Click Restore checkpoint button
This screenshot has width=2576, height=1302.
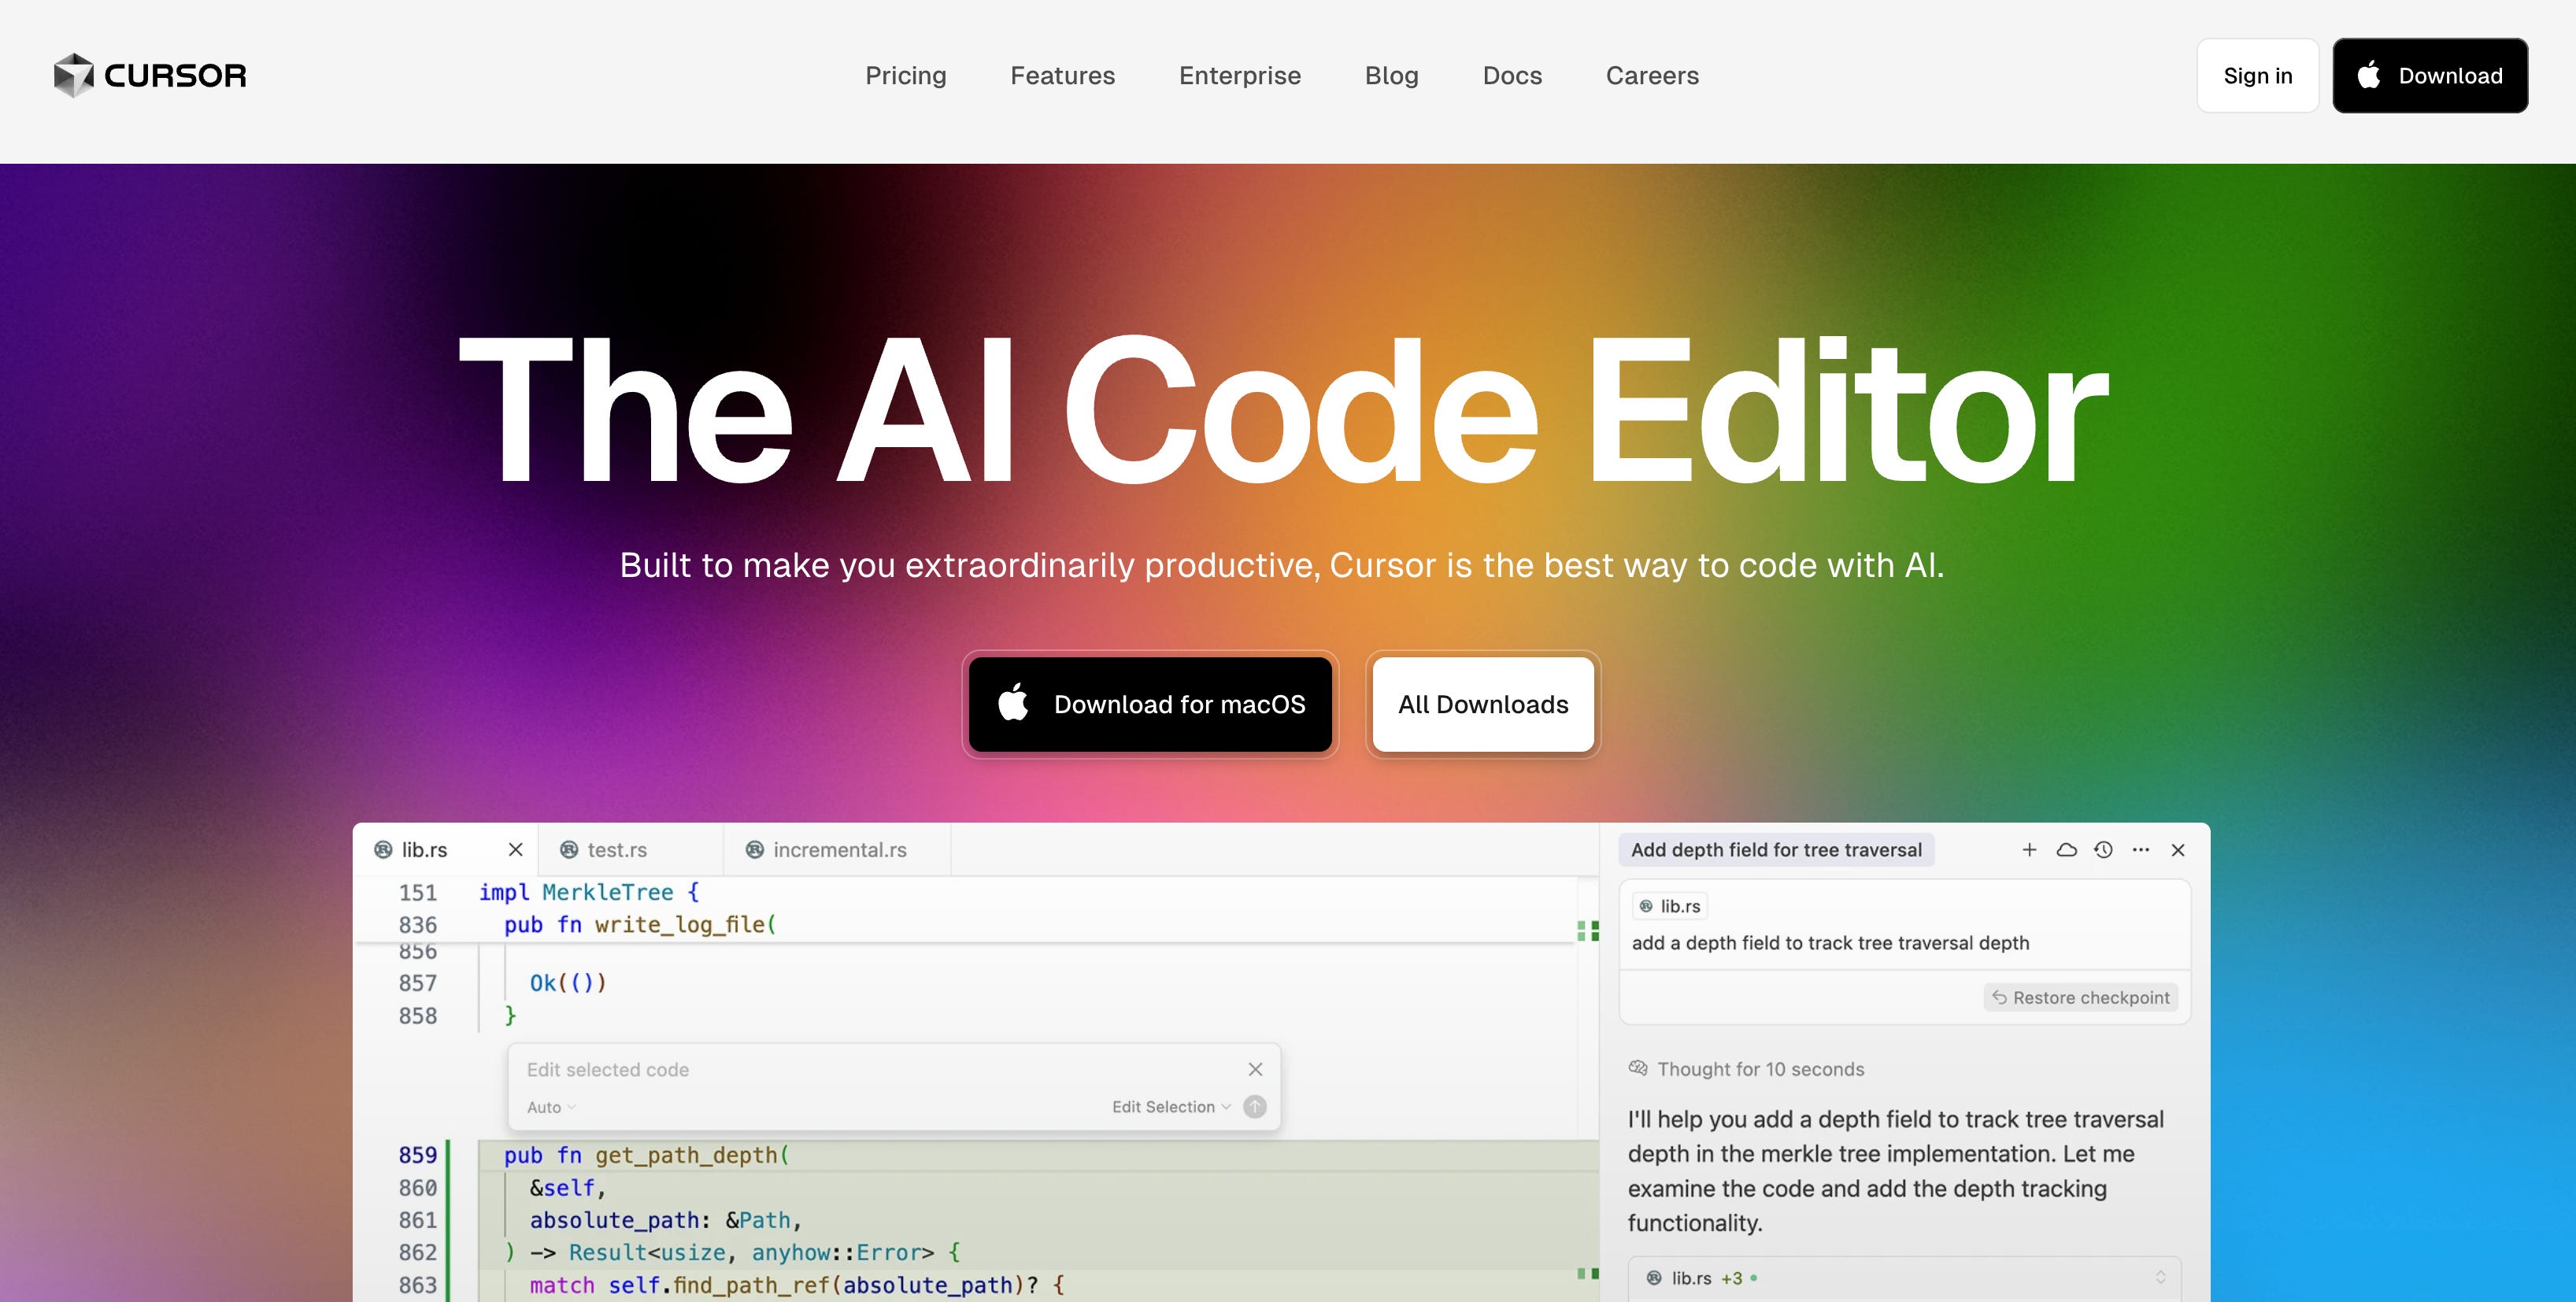(2080, 998)
